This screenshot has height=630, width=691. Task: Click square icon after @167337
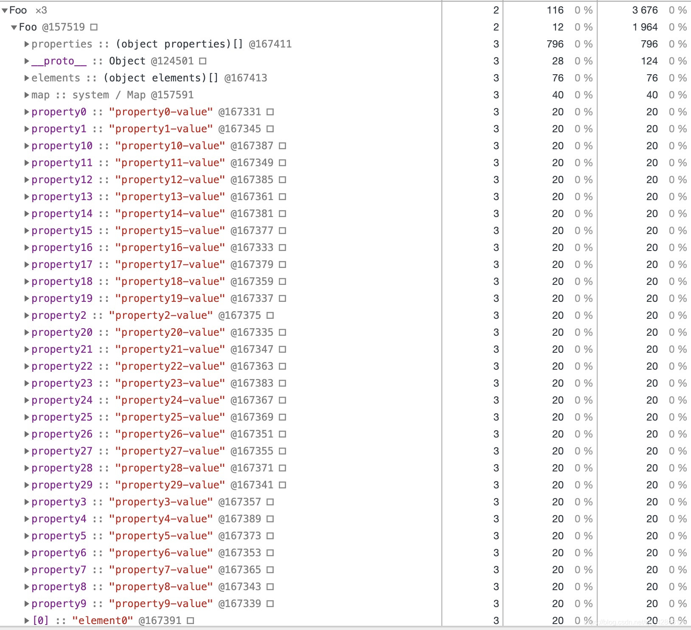click(x=283, y=298)
